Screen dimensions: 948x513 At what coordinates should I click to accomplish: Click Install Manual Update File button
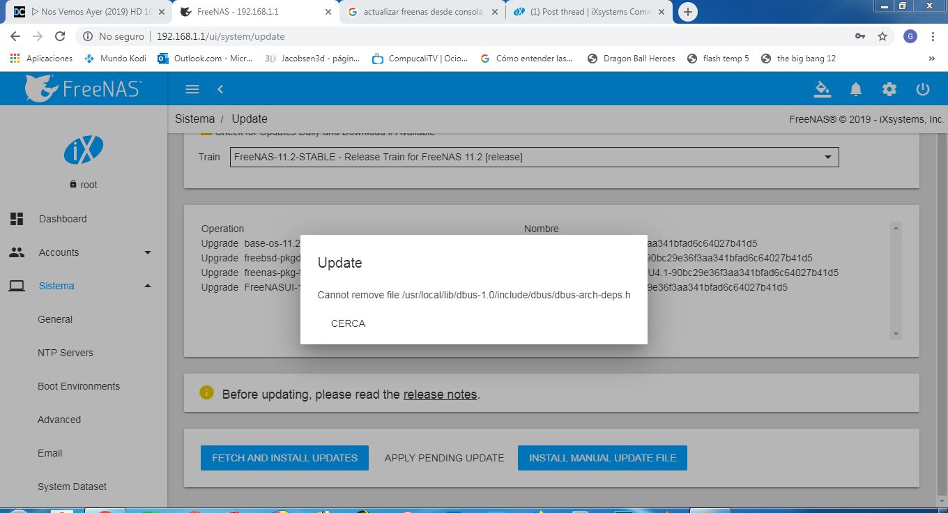click(x=602, y=458)
